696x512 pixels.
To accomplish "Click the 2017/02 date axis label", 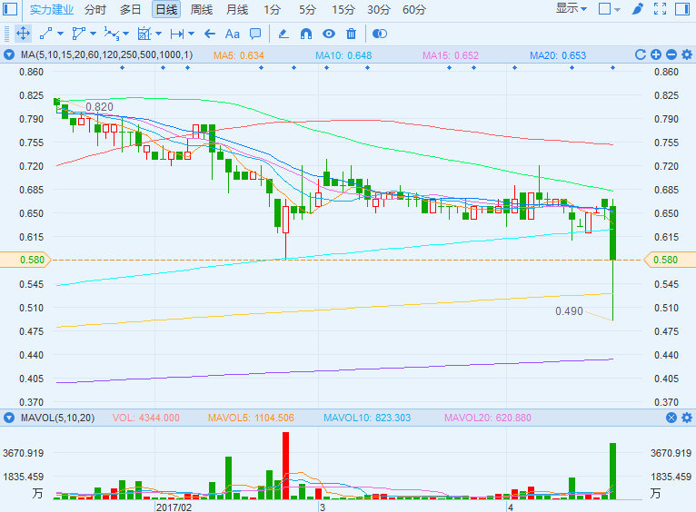I will pyautogui.click(x=174, y=507).
